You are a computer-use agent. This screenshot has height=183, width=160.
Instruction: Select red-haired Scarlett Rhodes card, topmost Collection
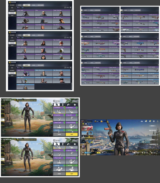tap(43, 27)
